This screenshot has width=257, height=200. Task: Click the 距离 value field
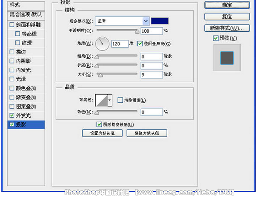[152, 56]
